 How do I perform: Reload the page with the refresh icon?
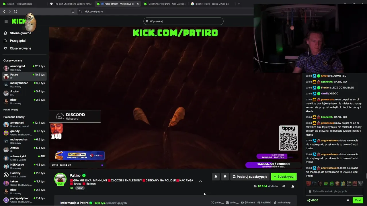click(x=15, y=11)
